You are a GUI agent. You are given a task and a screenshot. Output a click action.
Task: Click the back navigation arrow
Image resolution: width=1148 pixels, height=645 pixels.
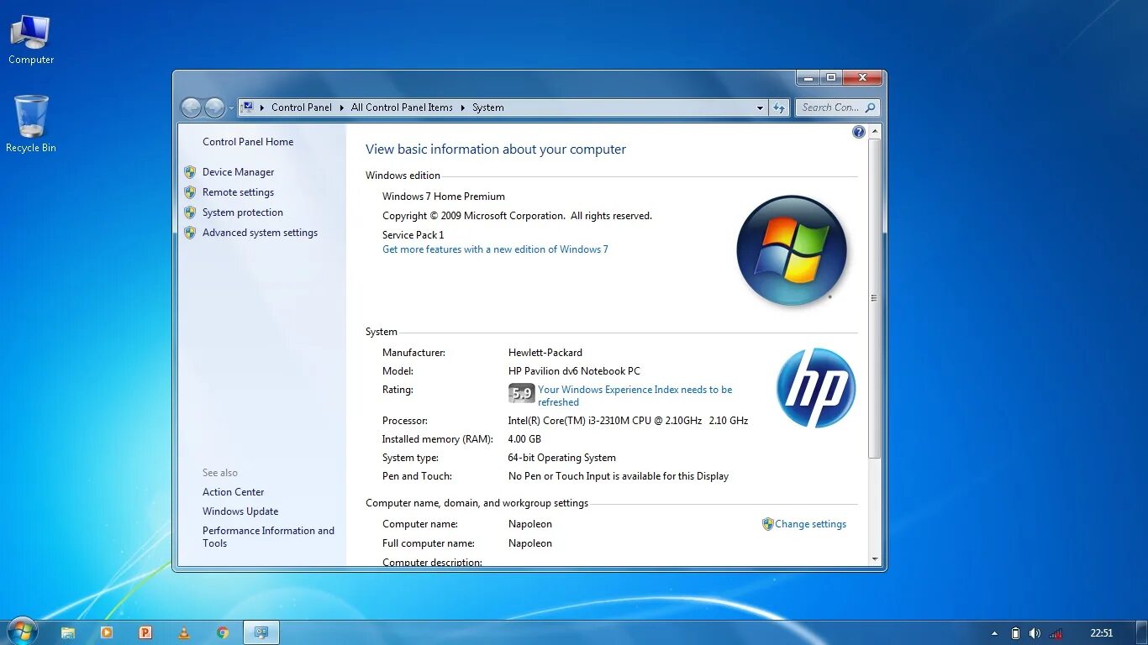tap(191, 107)
